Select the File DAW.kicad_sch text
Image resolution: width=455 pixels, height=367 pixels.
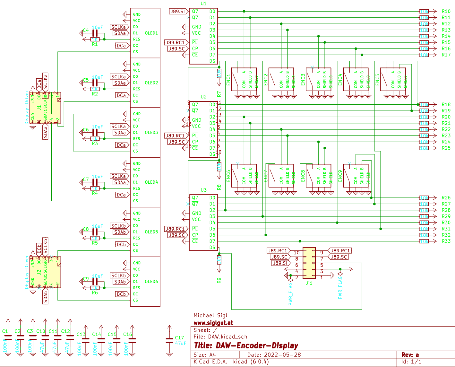(x=220, y=337)
